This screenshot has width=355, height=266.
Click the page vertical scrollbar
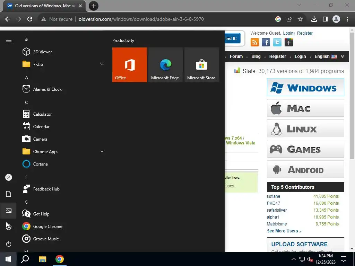point(352,96)
